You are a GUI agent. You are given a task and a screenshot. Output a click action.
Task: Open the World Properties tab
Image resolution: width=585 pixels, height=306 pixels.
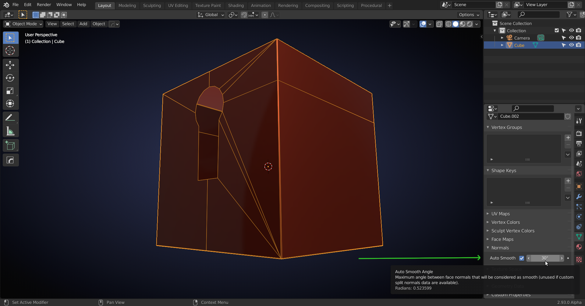coord(579,174)
